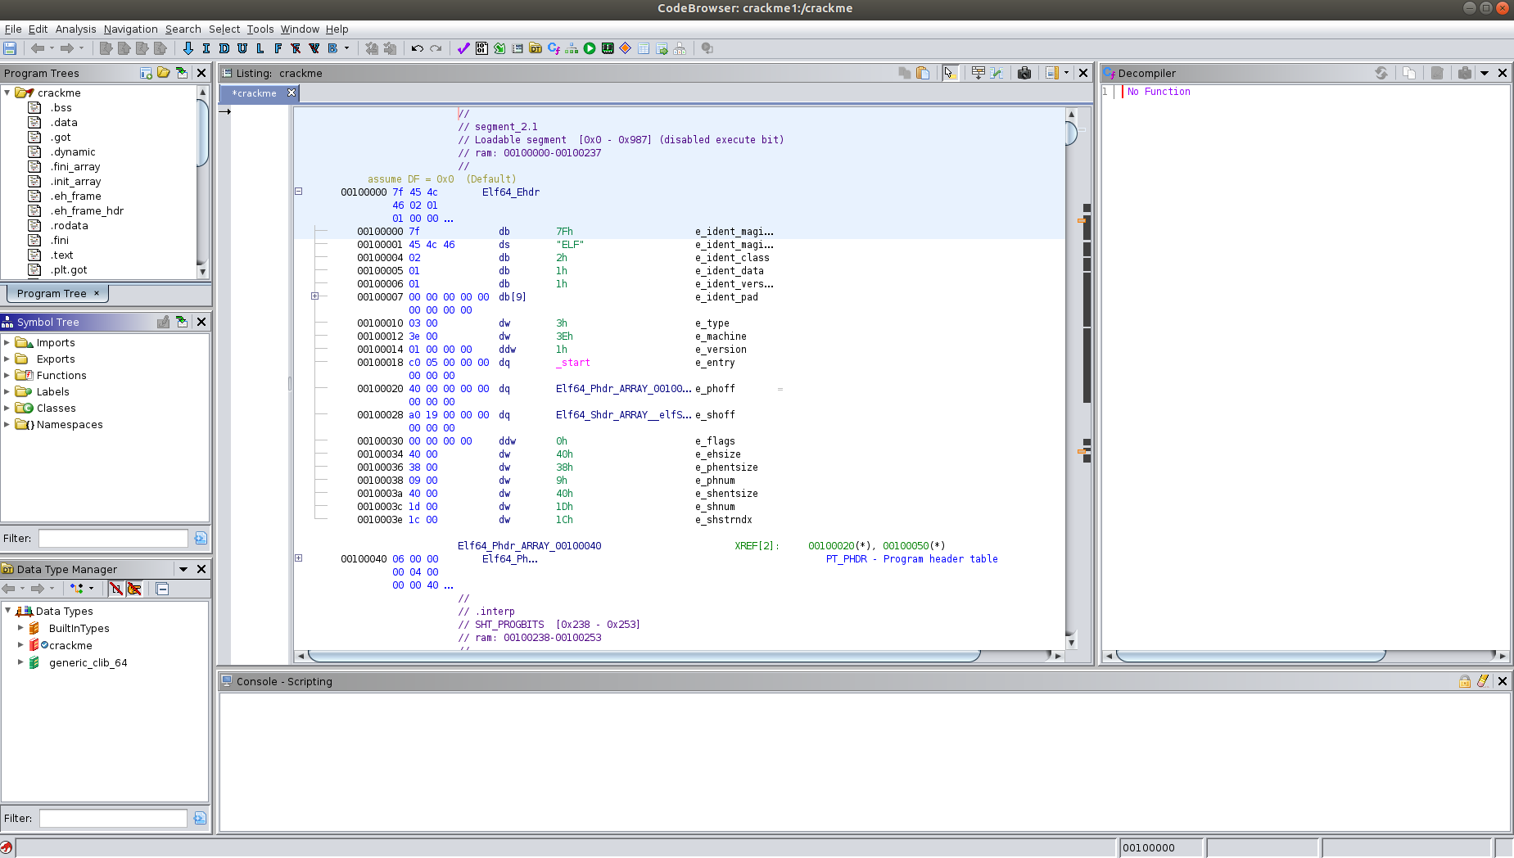The width and height of the screenshot is (1514, 858).
Task: Expand Namespaces node in Symbol Tree
Action: click(7, 424)
